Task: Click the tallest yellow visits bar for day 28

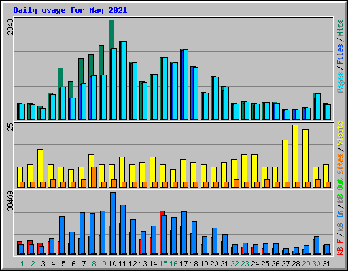Action: tap(295, 154)
